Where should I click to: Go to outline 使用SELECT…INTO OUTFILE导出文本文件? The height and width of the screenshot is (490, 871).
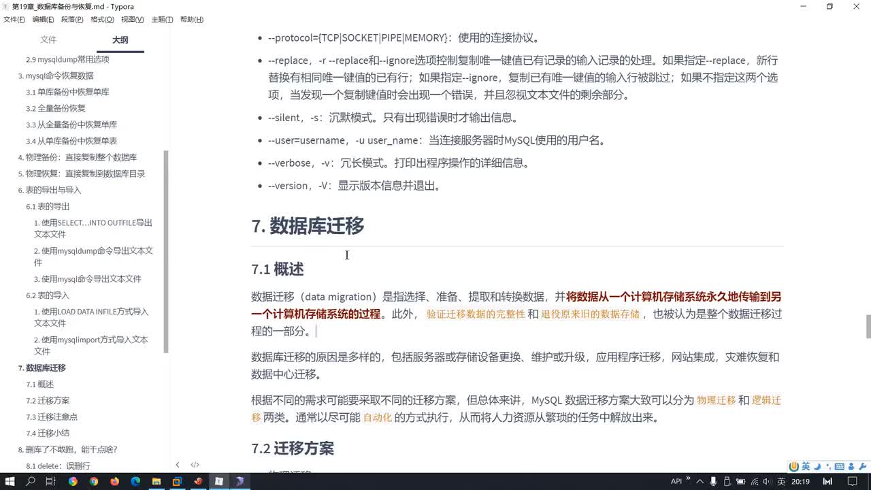click(x=93, y=228)
